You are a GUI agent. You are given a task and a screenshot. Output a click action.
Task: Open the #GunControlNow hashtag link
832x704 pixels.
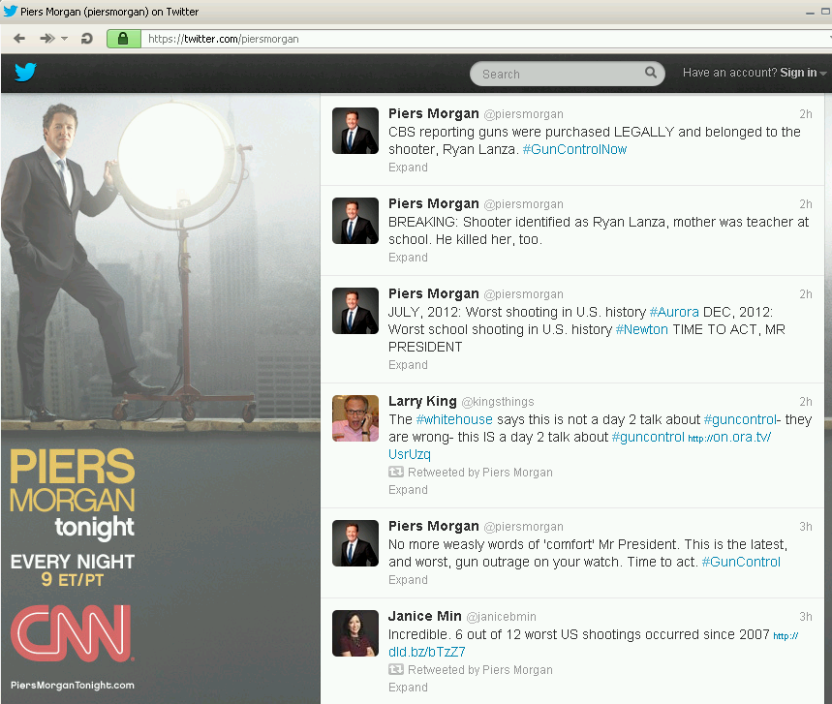(574, 149)
